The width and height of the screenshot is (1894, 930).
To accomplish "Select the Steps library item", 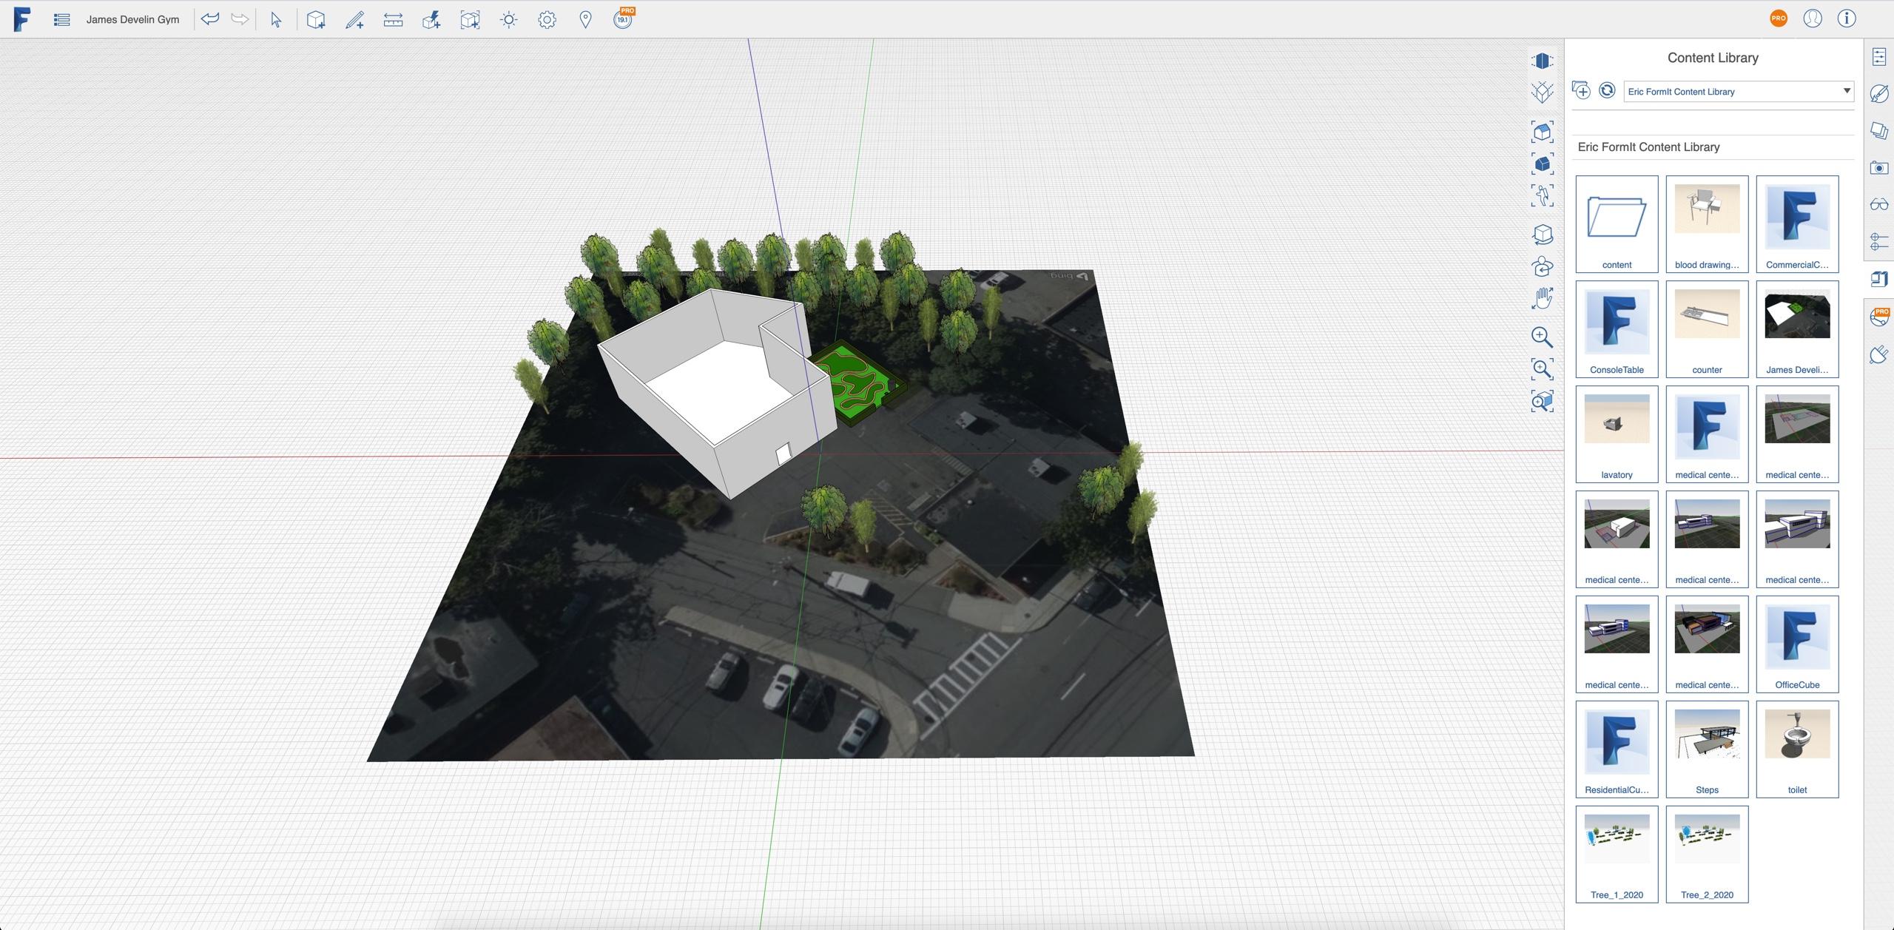I will [1707, 749].
